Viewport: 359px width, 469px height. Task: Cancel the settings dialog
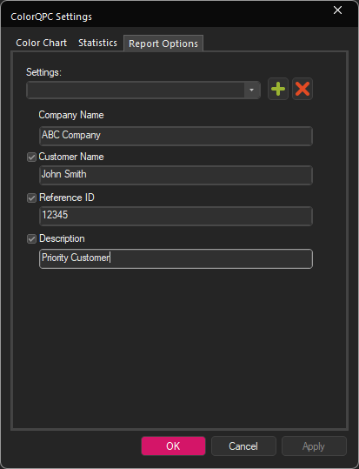[243, 446]
